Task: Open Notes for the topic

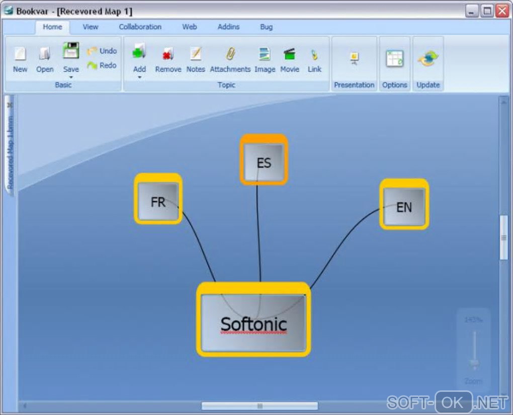Action: coord(196,60)
